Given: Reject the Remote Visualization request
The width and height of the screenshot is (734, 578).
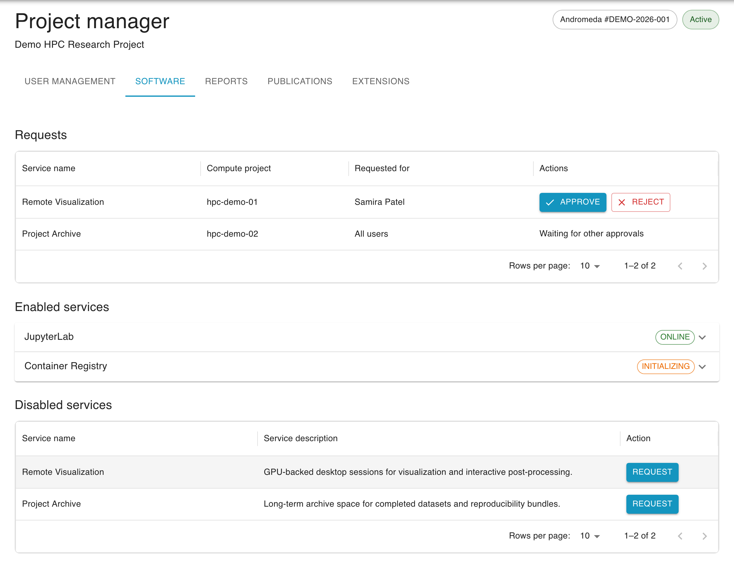Looking at the screenshot, I should click(640, 202).
